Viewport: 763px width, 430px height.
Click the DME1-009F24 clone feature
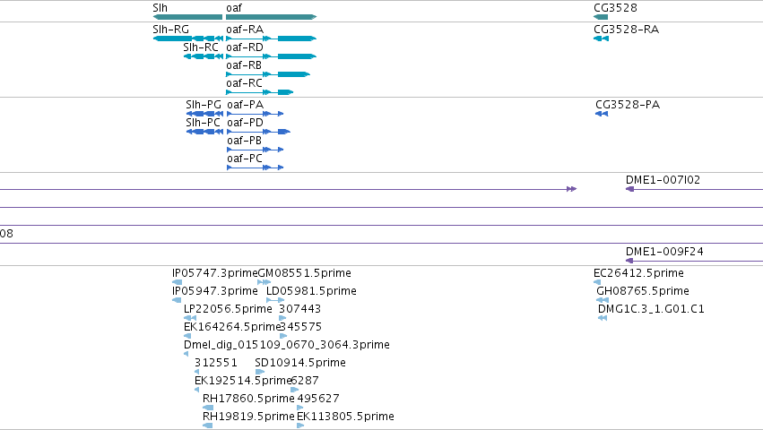point(694,261)
